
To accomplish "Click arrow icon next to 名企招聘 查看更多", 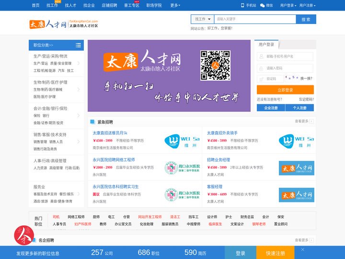I will 311,240.
